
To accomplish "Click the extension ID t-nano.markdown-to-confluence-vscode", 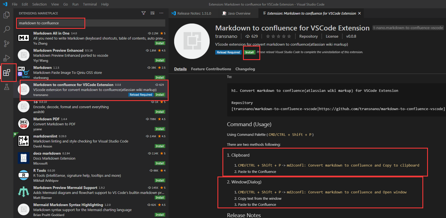I will [408, 28].
